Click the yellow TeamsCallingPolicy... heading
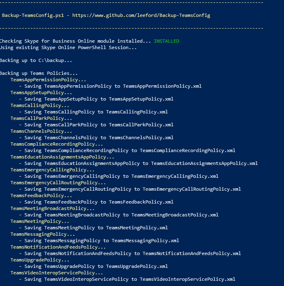The width and height of the screenshot is (284, 286). pos(40,105)
